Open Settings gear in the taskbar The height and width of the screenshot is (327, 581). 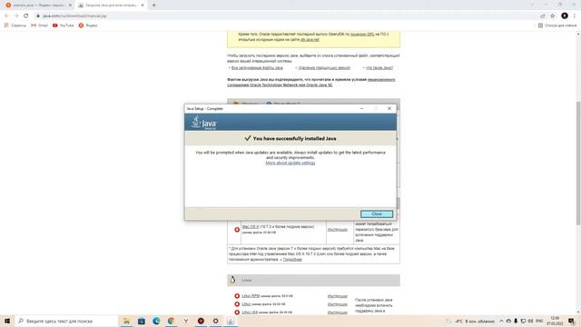(x=215, y=321)
